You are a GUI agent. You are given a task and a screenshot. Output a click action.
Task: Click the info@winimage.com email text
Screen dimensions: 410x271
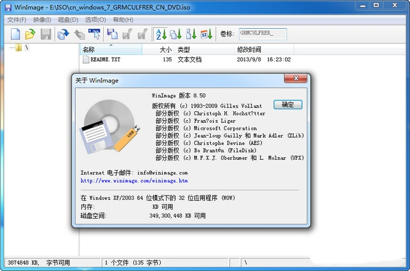(162, 173)
